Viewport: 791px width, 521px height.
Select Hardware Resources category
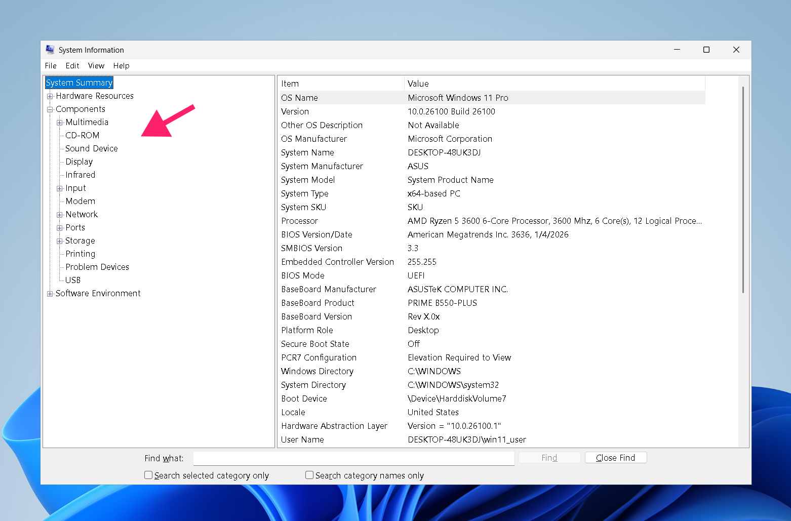(95, 96)
